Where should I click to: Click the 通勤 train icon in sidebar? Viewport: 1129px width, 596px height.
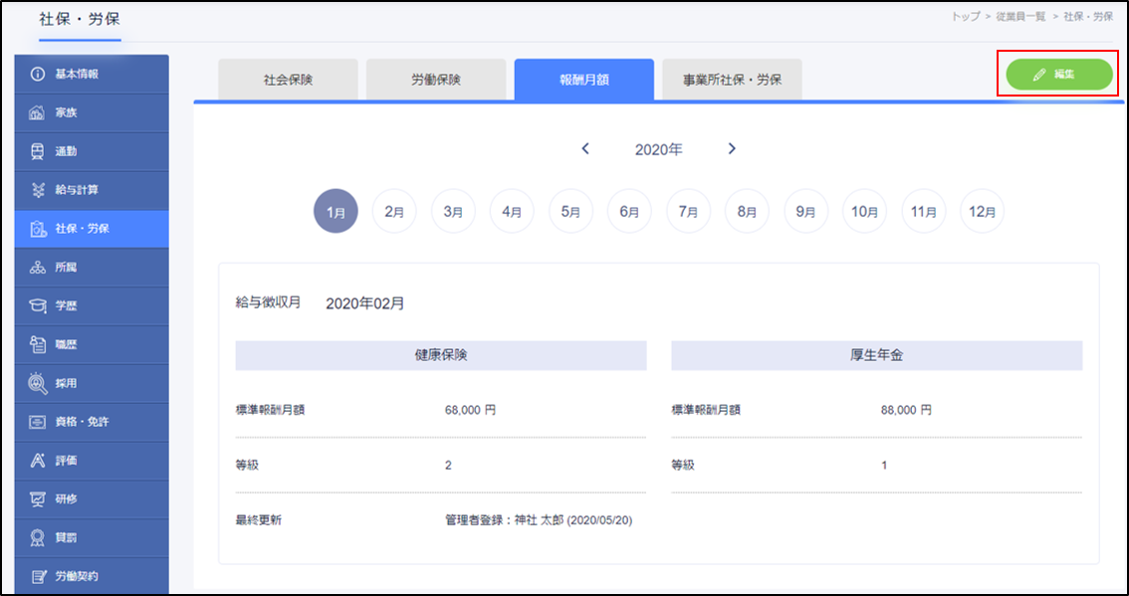[x=38, y=151]
